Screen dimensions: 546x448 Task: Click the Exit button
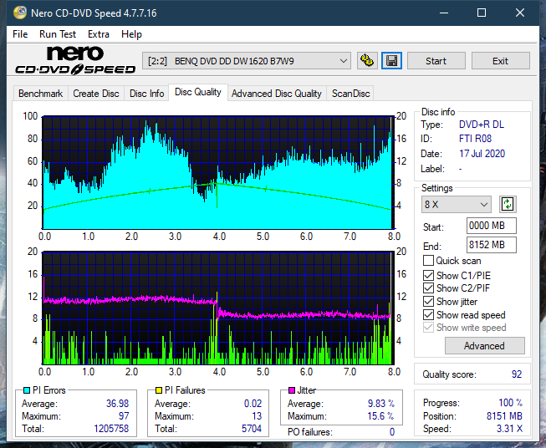pyautogui.click(x=500, y=61)
